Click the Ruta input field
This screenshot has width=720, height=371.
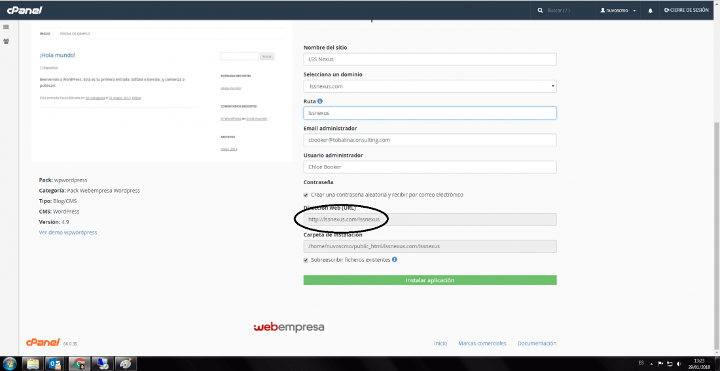click(430, 113)
